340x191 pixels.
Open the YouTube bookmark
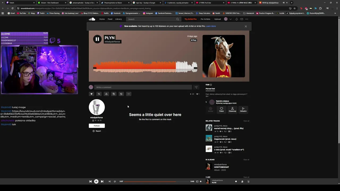(x=21, y=13)
